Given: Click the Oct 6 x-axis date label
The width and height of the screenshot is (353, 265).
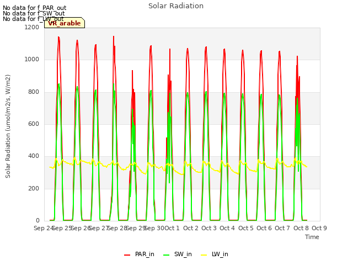Looking at the screenshot, I should pos(264,228).
